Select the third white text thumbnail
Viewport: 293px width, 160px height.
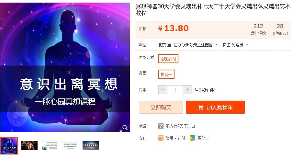click(50, 146)
